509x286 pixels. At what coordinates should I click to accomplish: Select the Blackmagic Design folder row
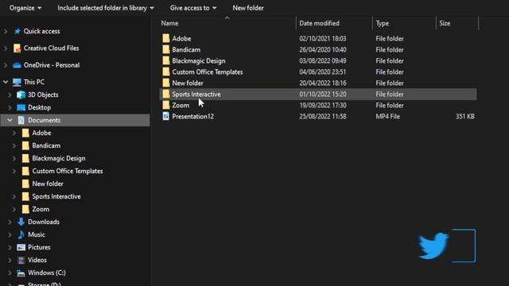318,61
